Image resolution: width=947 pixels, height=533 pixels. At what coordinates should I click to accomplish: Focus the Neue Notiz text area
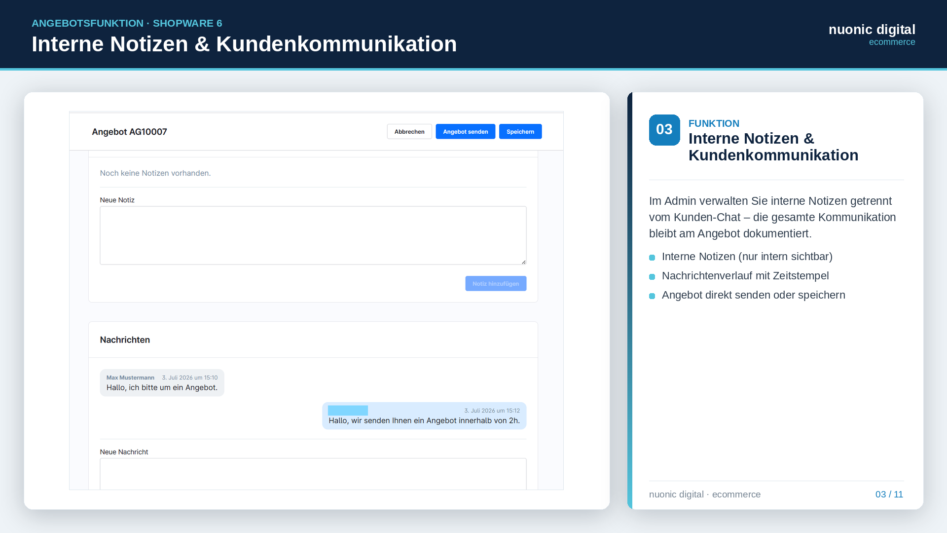point(313,235)
